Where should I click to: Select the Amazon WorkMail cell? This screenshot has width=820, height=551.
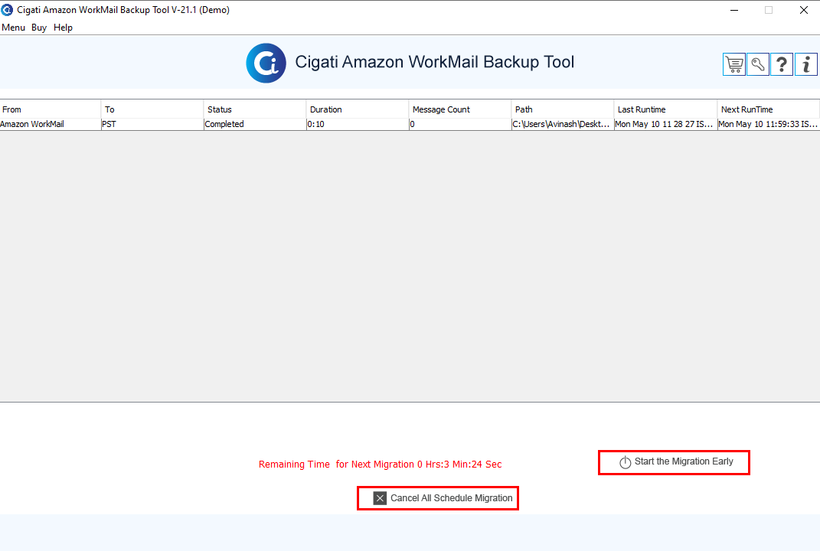[51, 125]
